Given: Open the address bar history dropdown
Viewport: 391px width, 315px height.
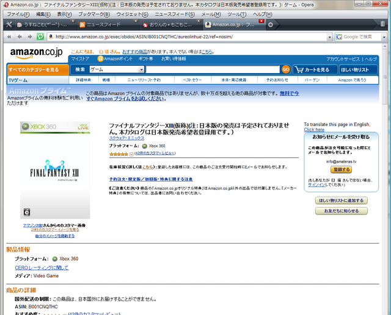Looking at the screenshot, I should click(330, 37).
